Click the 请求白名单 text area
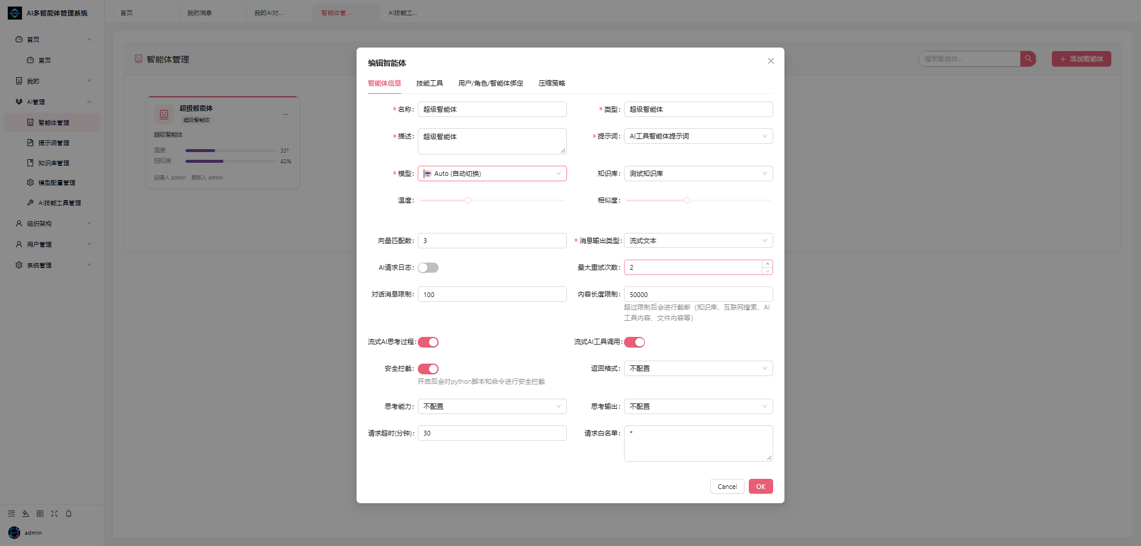The width and height of the screenshot is (1141, 546). pos(698,443)
